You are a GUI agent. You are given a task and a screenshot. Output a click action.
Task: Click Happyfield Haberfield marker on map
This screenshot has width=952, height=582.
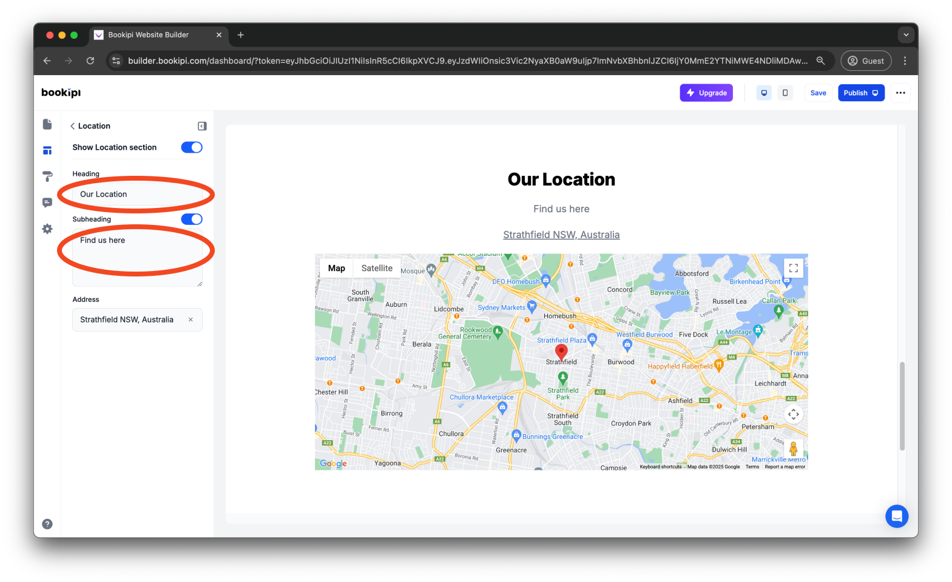point(719,364)
